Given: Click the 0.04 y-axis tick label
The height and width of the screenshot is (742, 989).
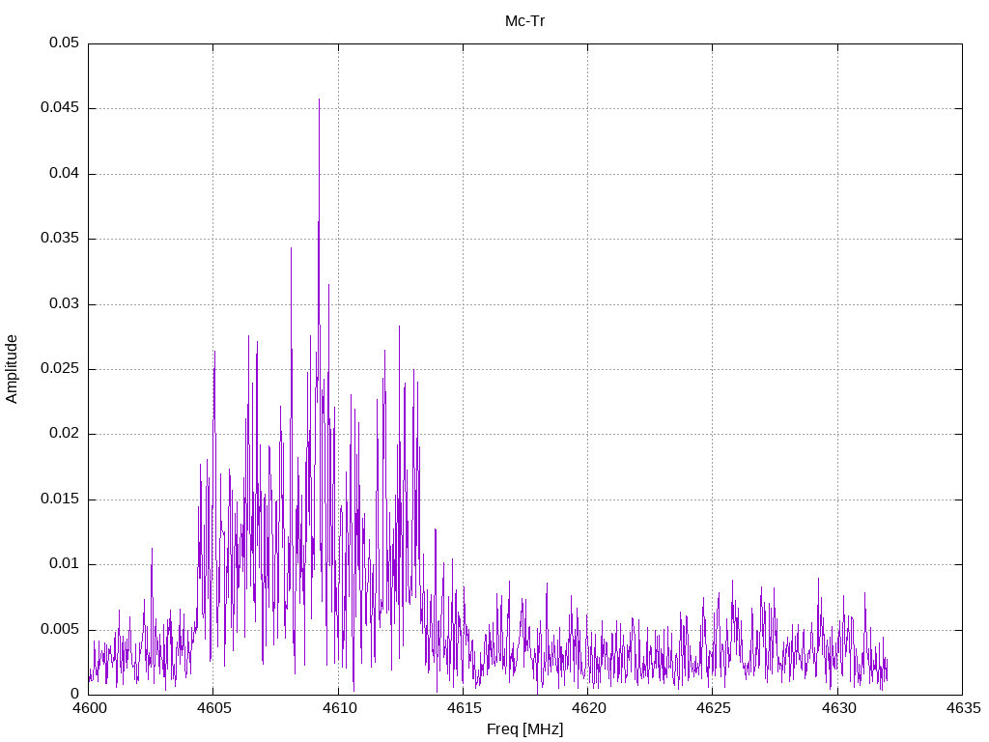Looking at the screenshot, I should point(64,174).
